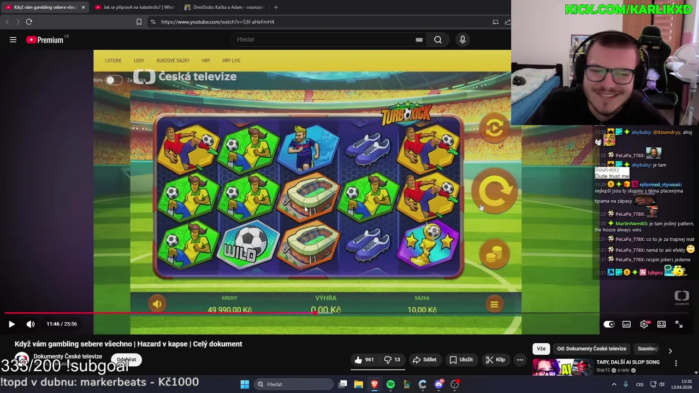The height and width of the screenshot is (393, 699).
Task: Bookmark this page via bookmark icon
Action: pos(139,22)
